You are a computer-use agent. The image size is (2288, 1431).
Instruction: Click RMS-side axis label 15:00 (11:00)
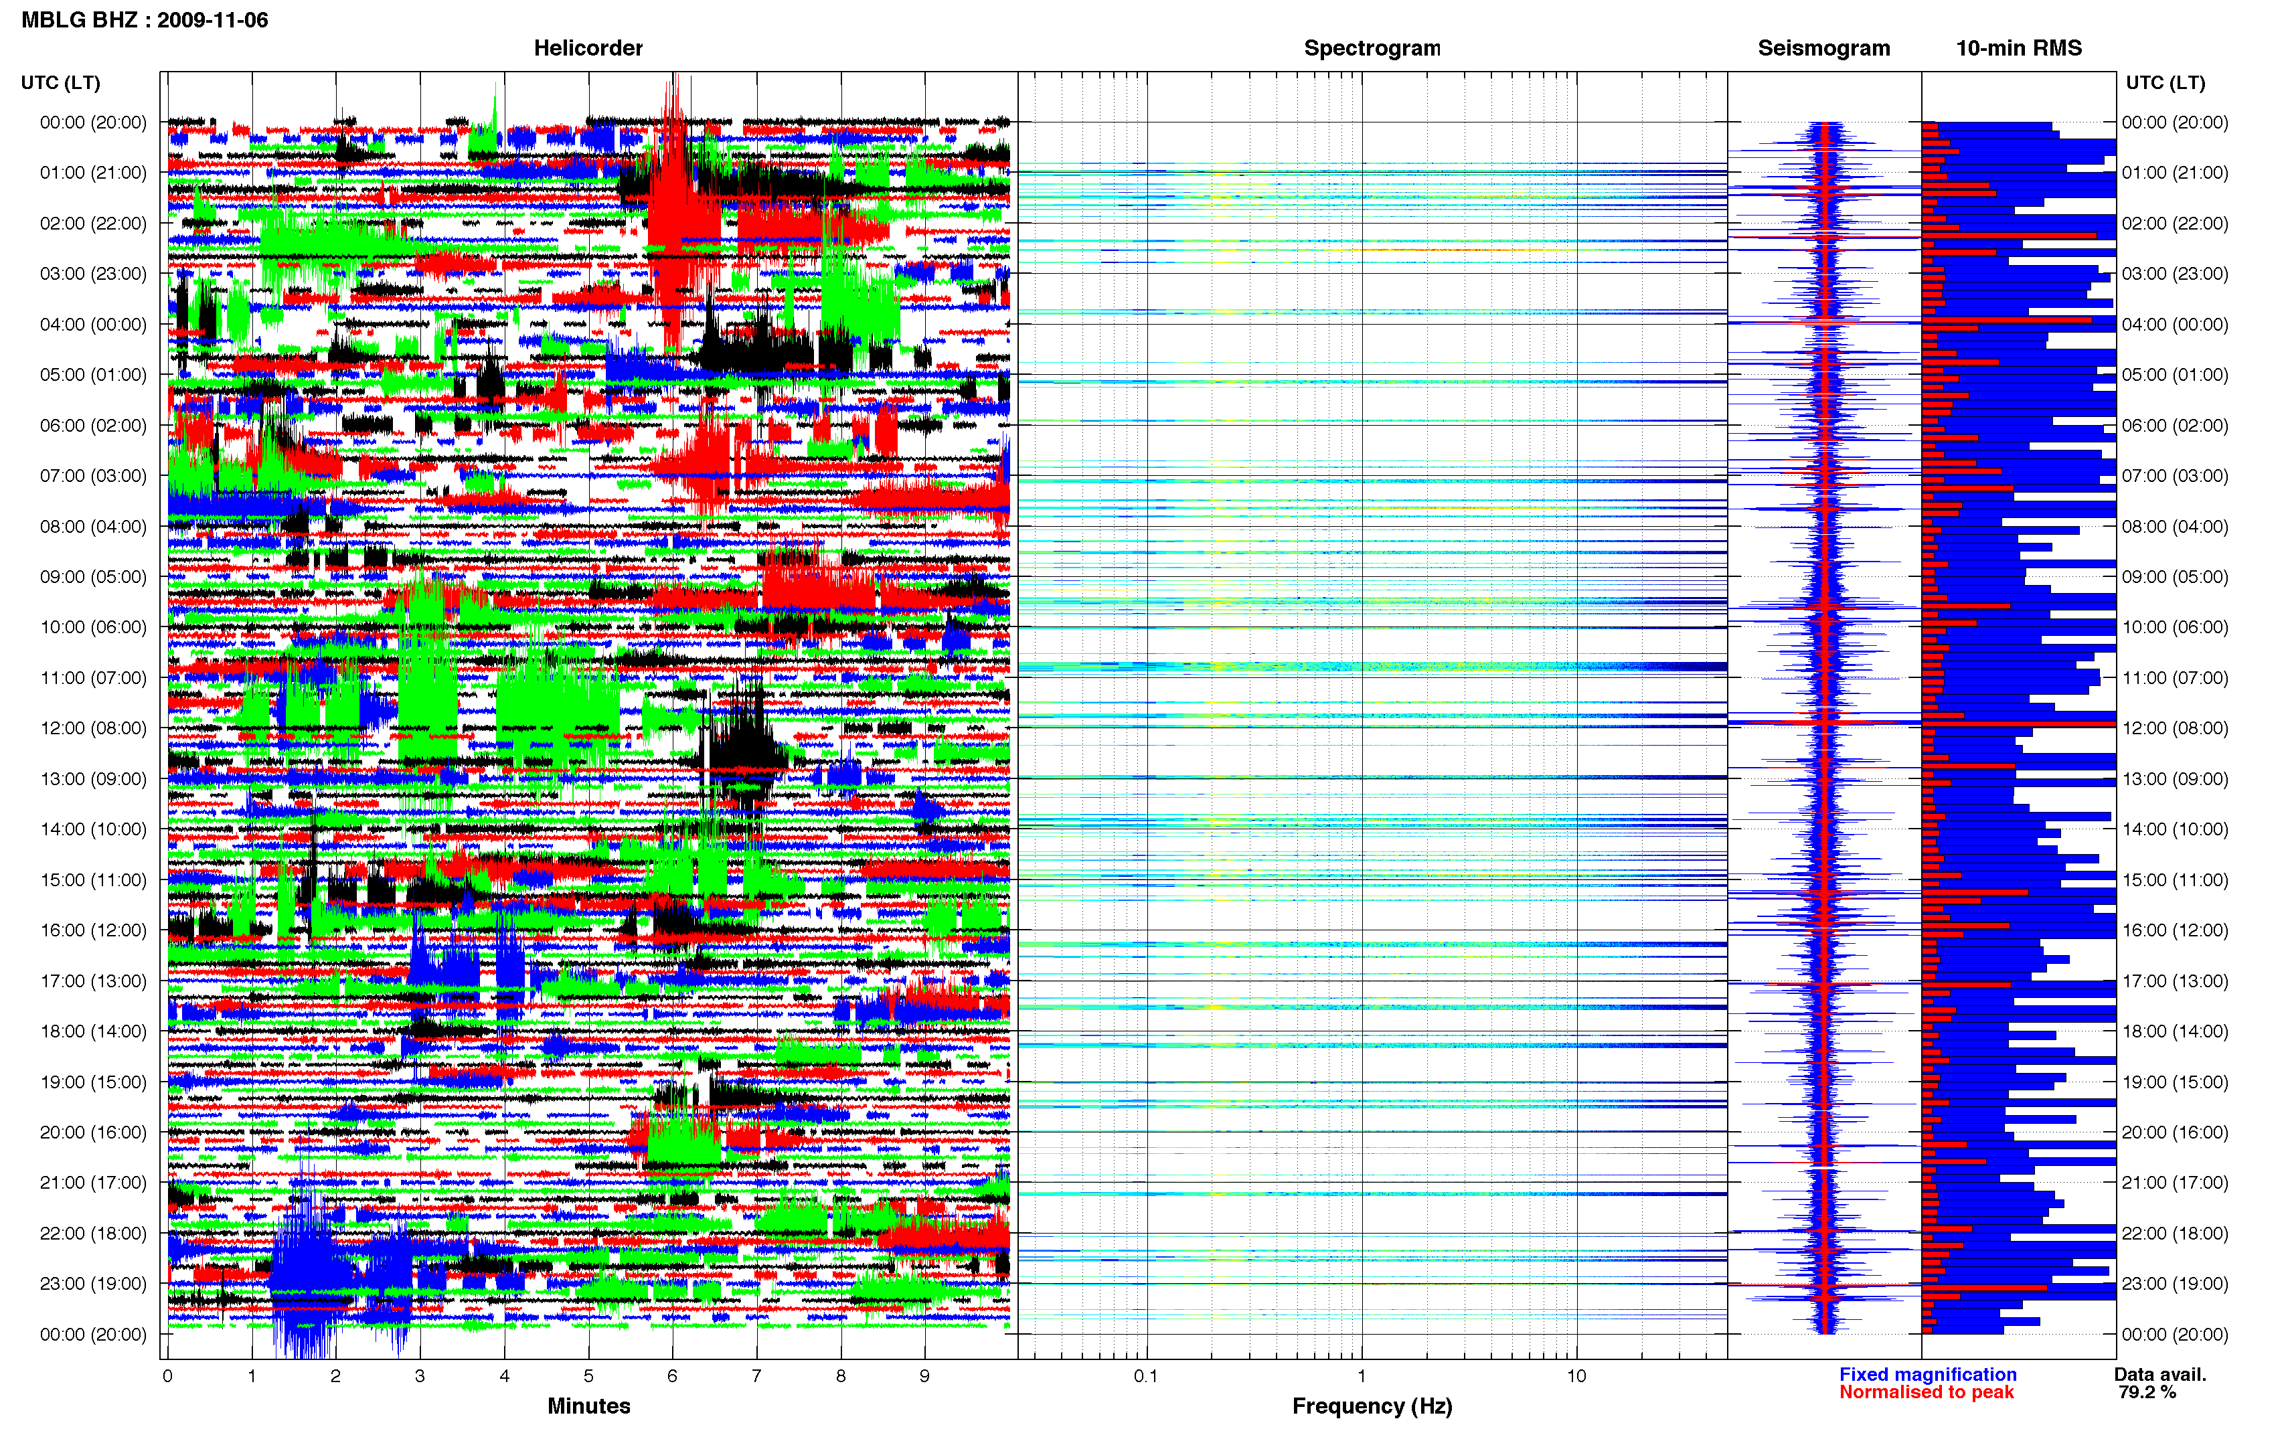click(2174, 879)
